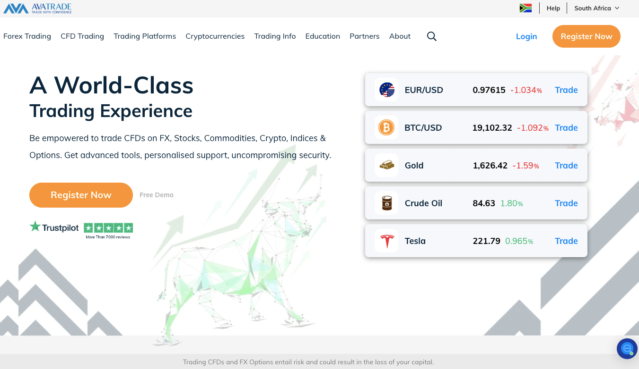Viewport: 639px width, 369px height.
Task: Select the EUR/USD currency pair icon
Action: click(x=386, y=90)
